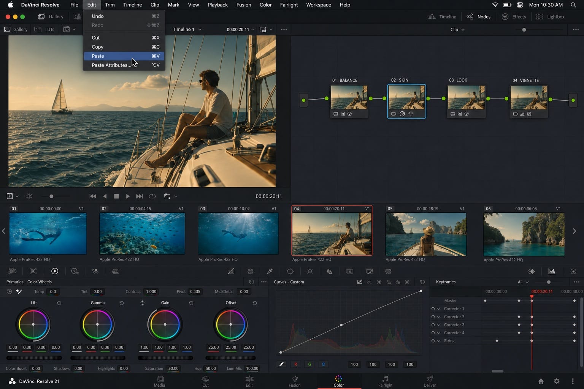Screen dimensions: 584x389
Task: Open macOS Spotlight search icon
Action: 573,5
